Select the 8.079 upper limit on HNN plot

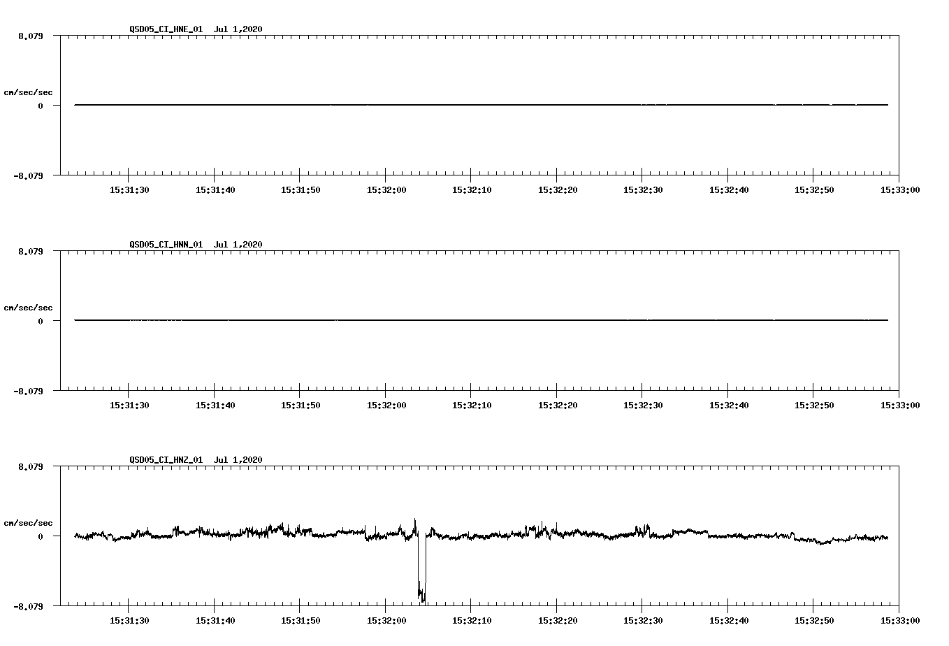31,251
